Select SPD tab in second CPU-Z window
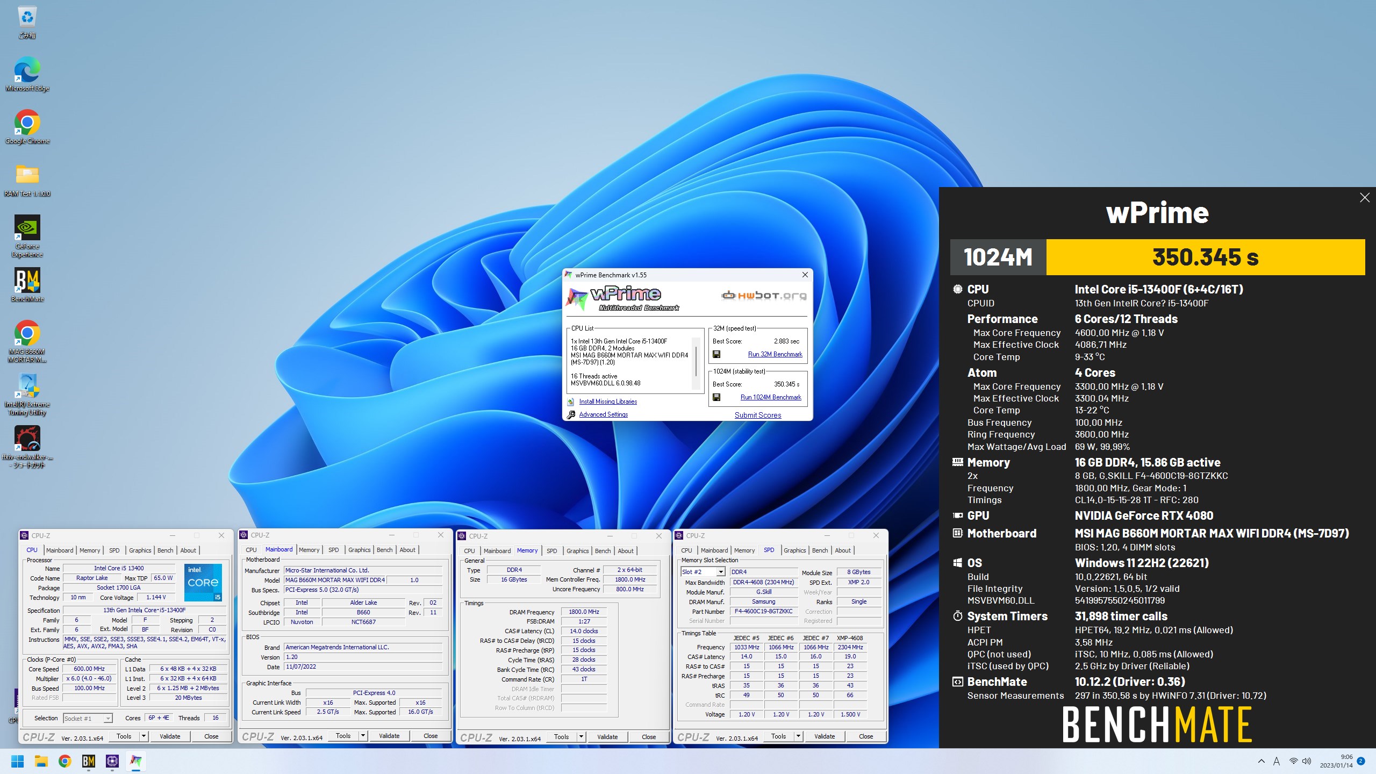This screenshot has height=774, width=1376. point(334,550)
